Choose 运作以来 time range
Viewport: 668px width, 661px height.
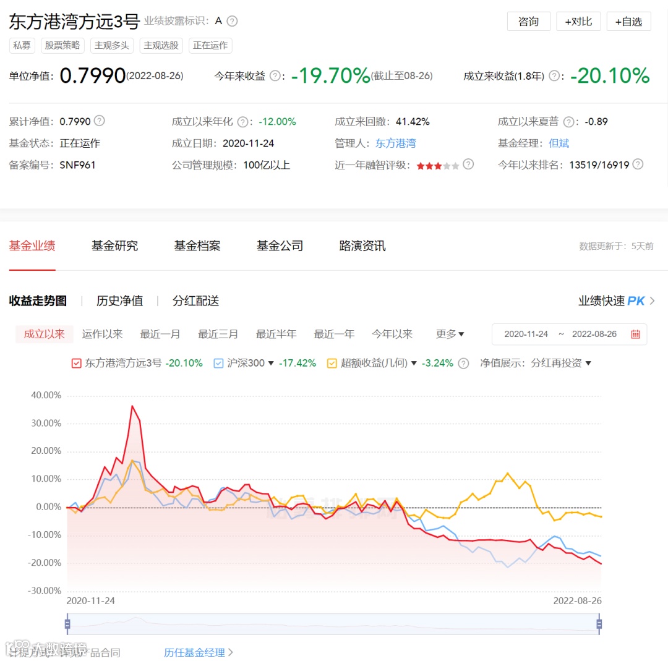[x=102, y=334]
